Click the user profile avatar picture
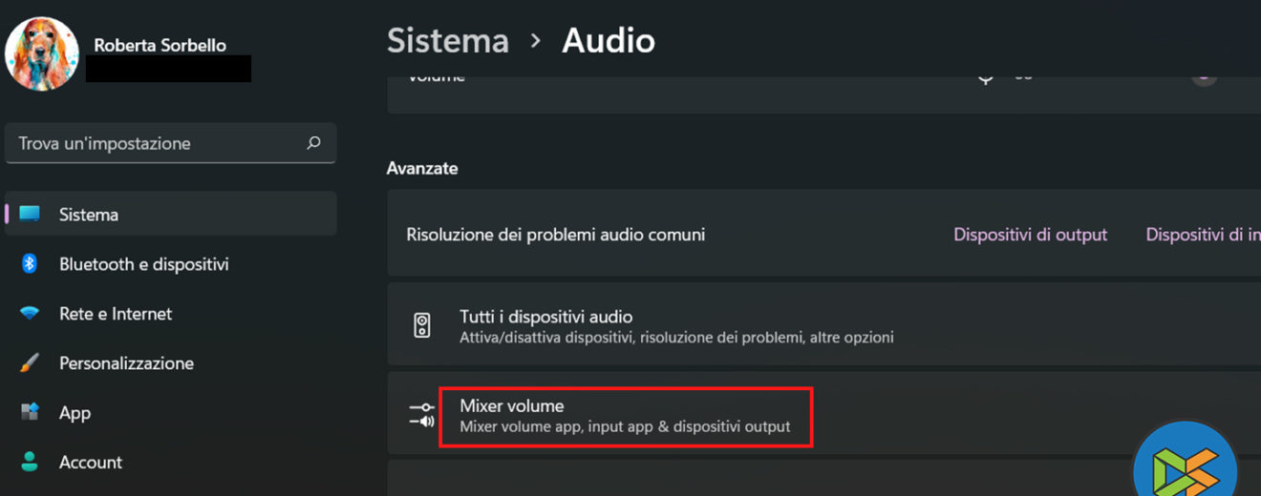This screenshot has width=1261, height=496. [42, 53]
